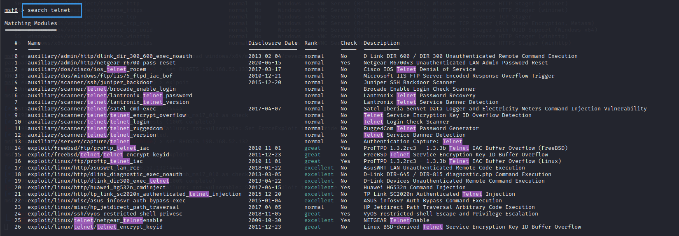The height and width of the screenshot is (236, 679).
Task: Click the 'Check' column header
Action: click(349, 43)
